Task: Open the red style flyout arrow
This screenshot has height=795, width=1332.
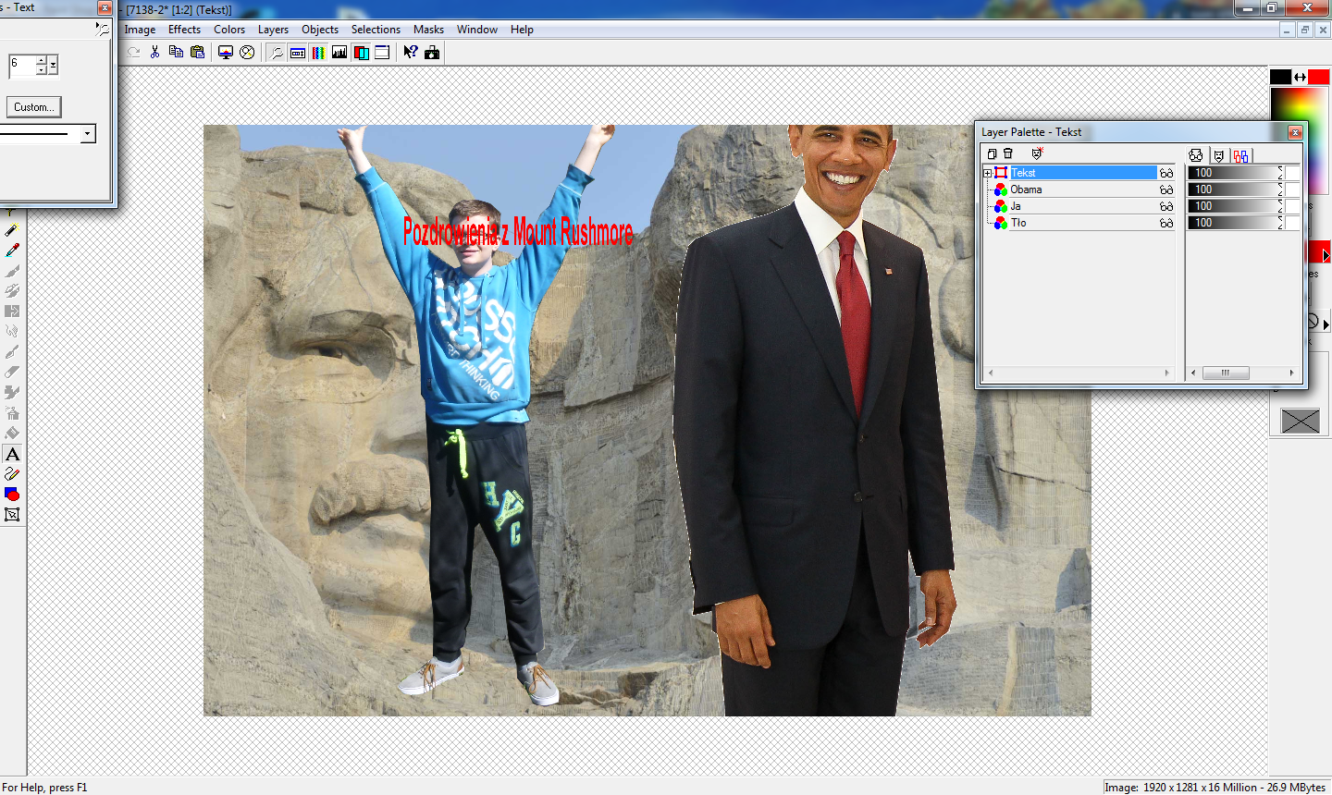Action: click(x=1326, y=256)
